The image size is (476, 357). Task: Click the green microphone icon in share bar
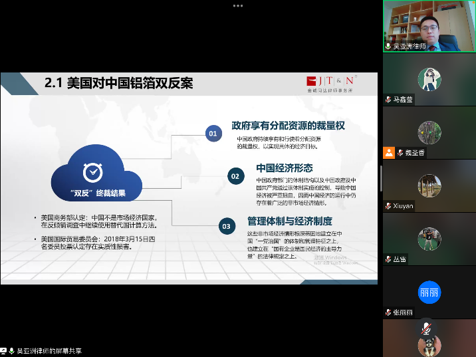[x=11, y=350]
